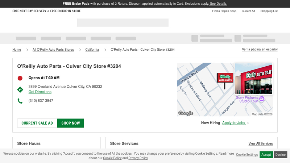Click View All Services link
The width and height of the screenshot is (290, 163).
click(260, 144)
